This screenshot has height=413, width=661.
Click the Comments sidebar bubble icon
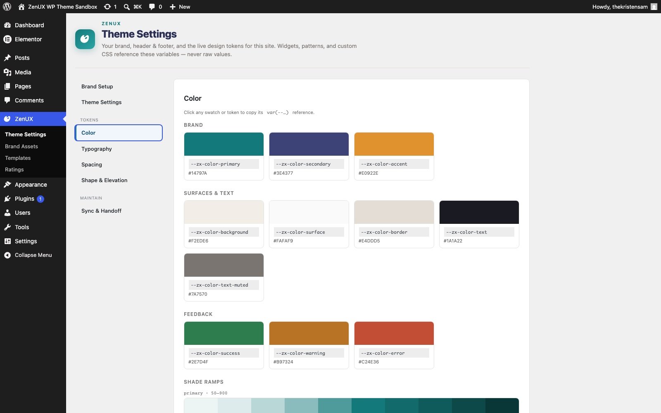7,100
